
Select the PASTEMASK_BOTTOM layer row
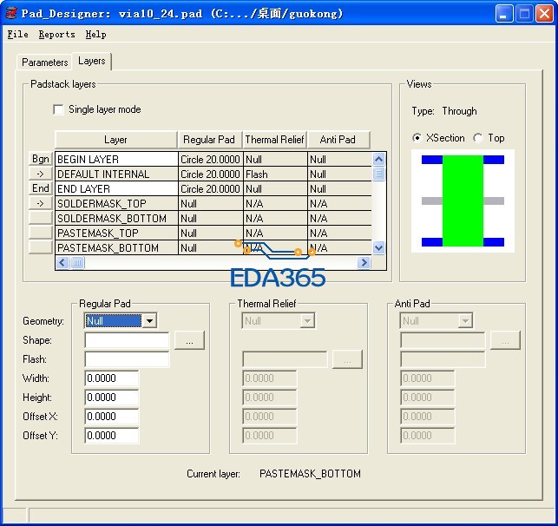point(213,247)
